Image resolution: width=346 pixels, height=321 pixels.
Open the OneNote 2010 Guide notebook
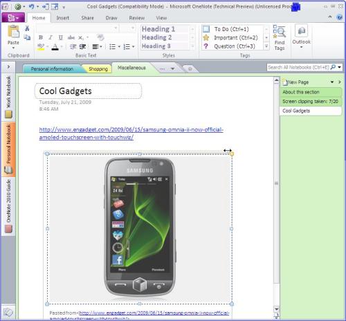tap(8, 206)
